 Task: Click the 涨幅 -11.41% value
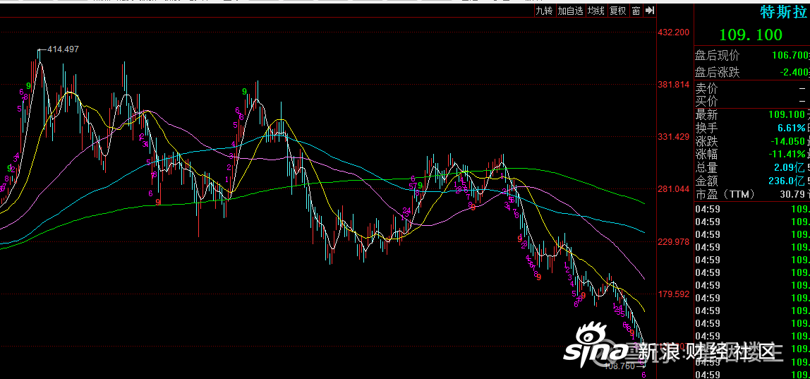[787, 154]
